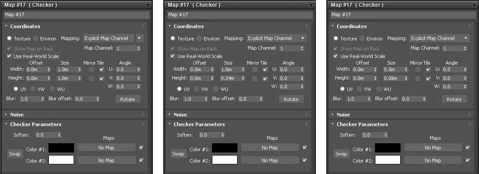The height and width of the screenshot is (174, 479).
Task: Toggle Height Tile checkbox in right panel
Action: pos(428,78)
